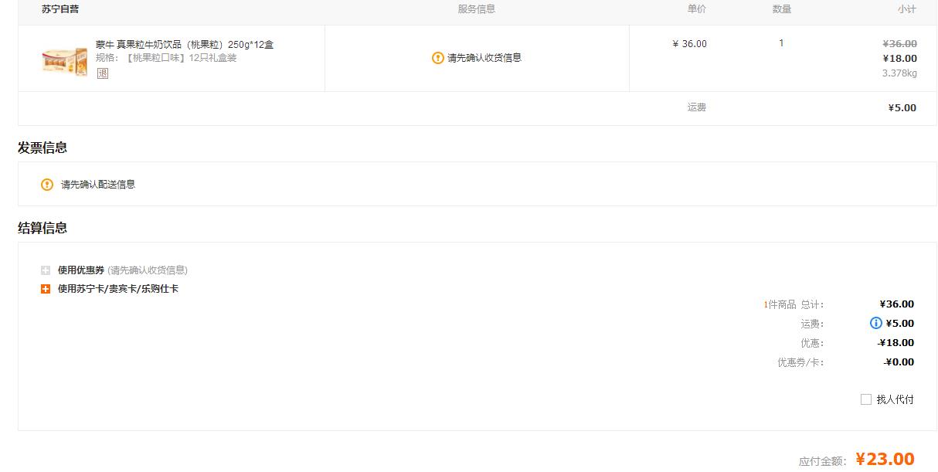Click the struck-through ¥36.00 subtotal
The width and height of the screenshot is (938, 472).
(x=900, y=44)
